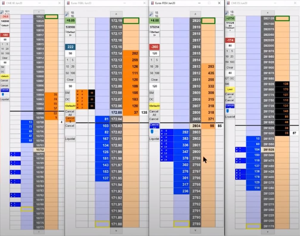Click the blue slider in the FESX ladder
This screenshot has width=300, height=236.
point(152,131)
